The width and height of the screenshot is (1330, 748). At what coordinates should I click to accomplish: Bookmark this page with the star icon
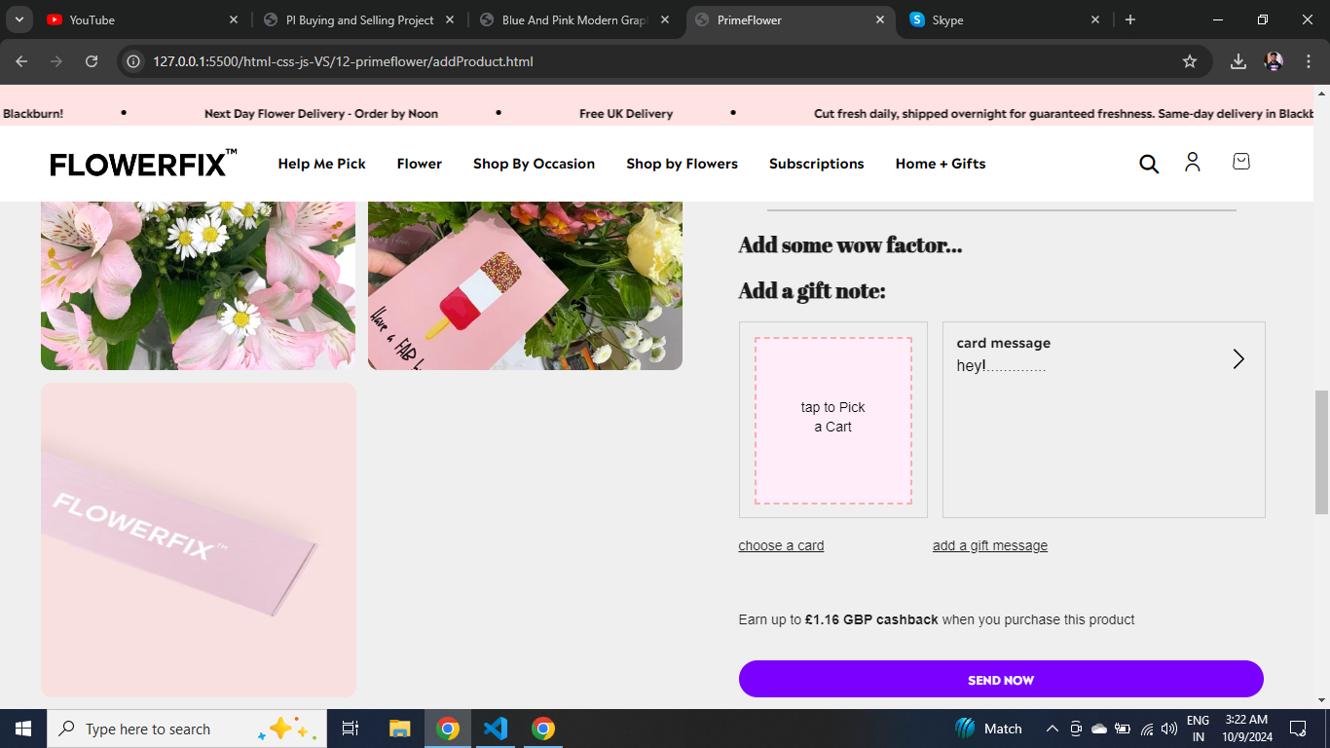point(1190,61)
